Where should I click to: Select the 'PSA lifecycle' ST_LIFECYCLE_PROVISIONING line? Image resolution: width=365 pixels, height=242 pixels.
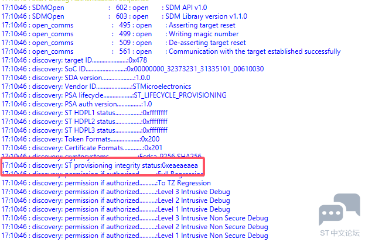point(114,95)
